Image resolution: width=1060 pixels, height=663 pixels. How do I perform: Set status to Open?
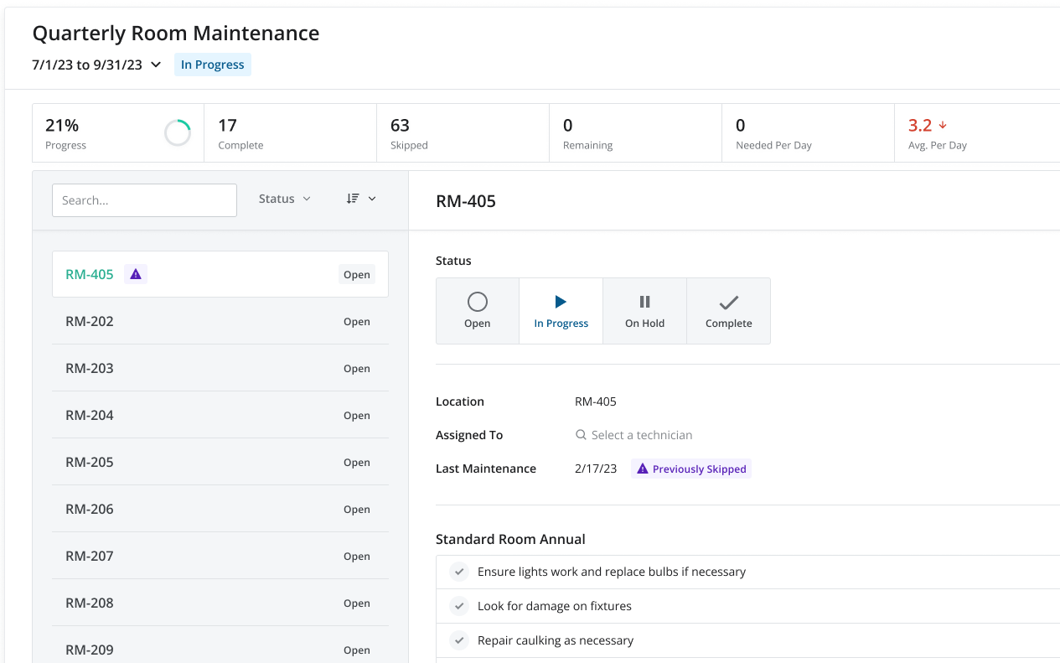477,311
